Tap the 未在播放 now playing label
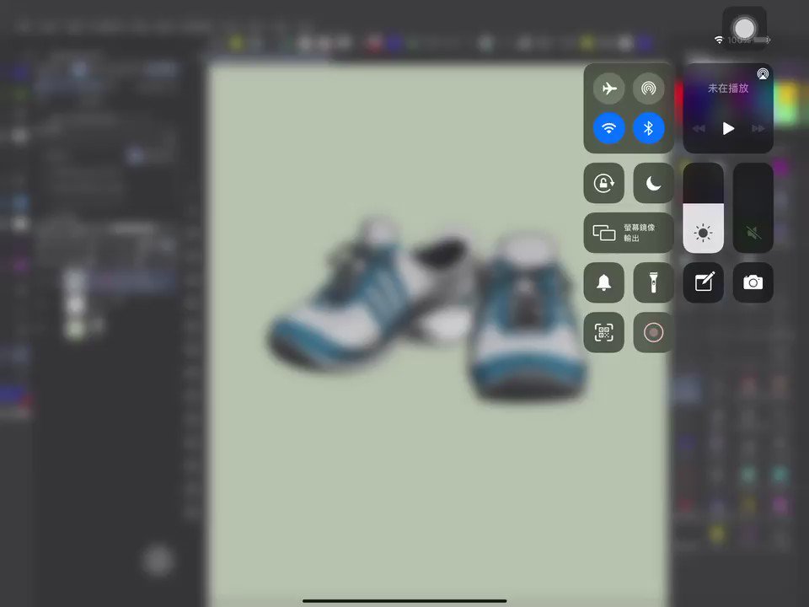The width and height of the screenshot is (809, 607). [x=728, y=89]
